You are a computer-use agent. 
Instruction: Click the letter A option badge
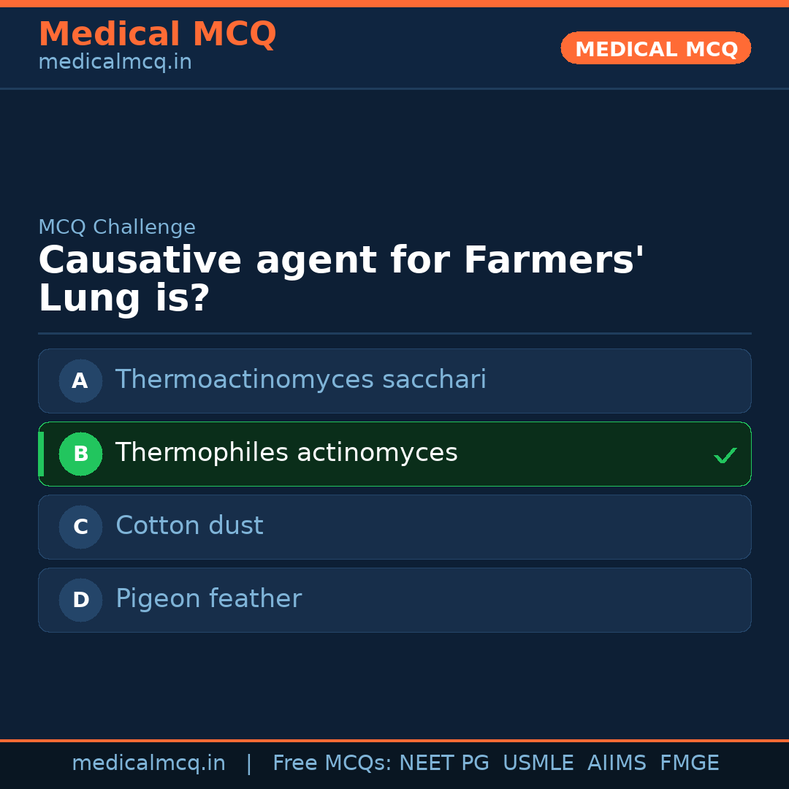click(80, 381)
